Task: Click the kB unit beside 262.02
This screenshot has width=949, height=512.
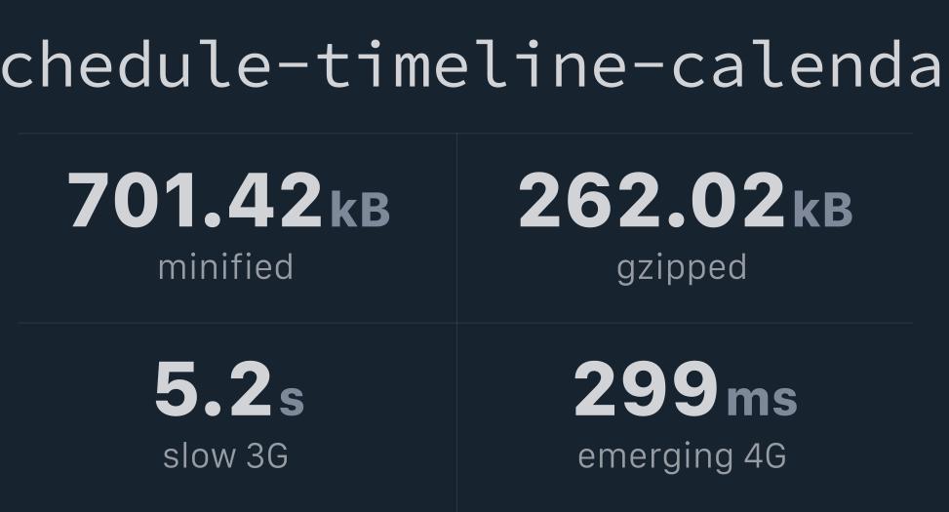Action: click(822, 210)
